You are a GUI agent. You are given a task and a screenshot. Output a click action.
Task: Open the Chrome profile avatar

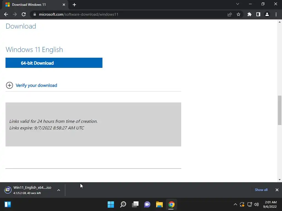(267, 14)
